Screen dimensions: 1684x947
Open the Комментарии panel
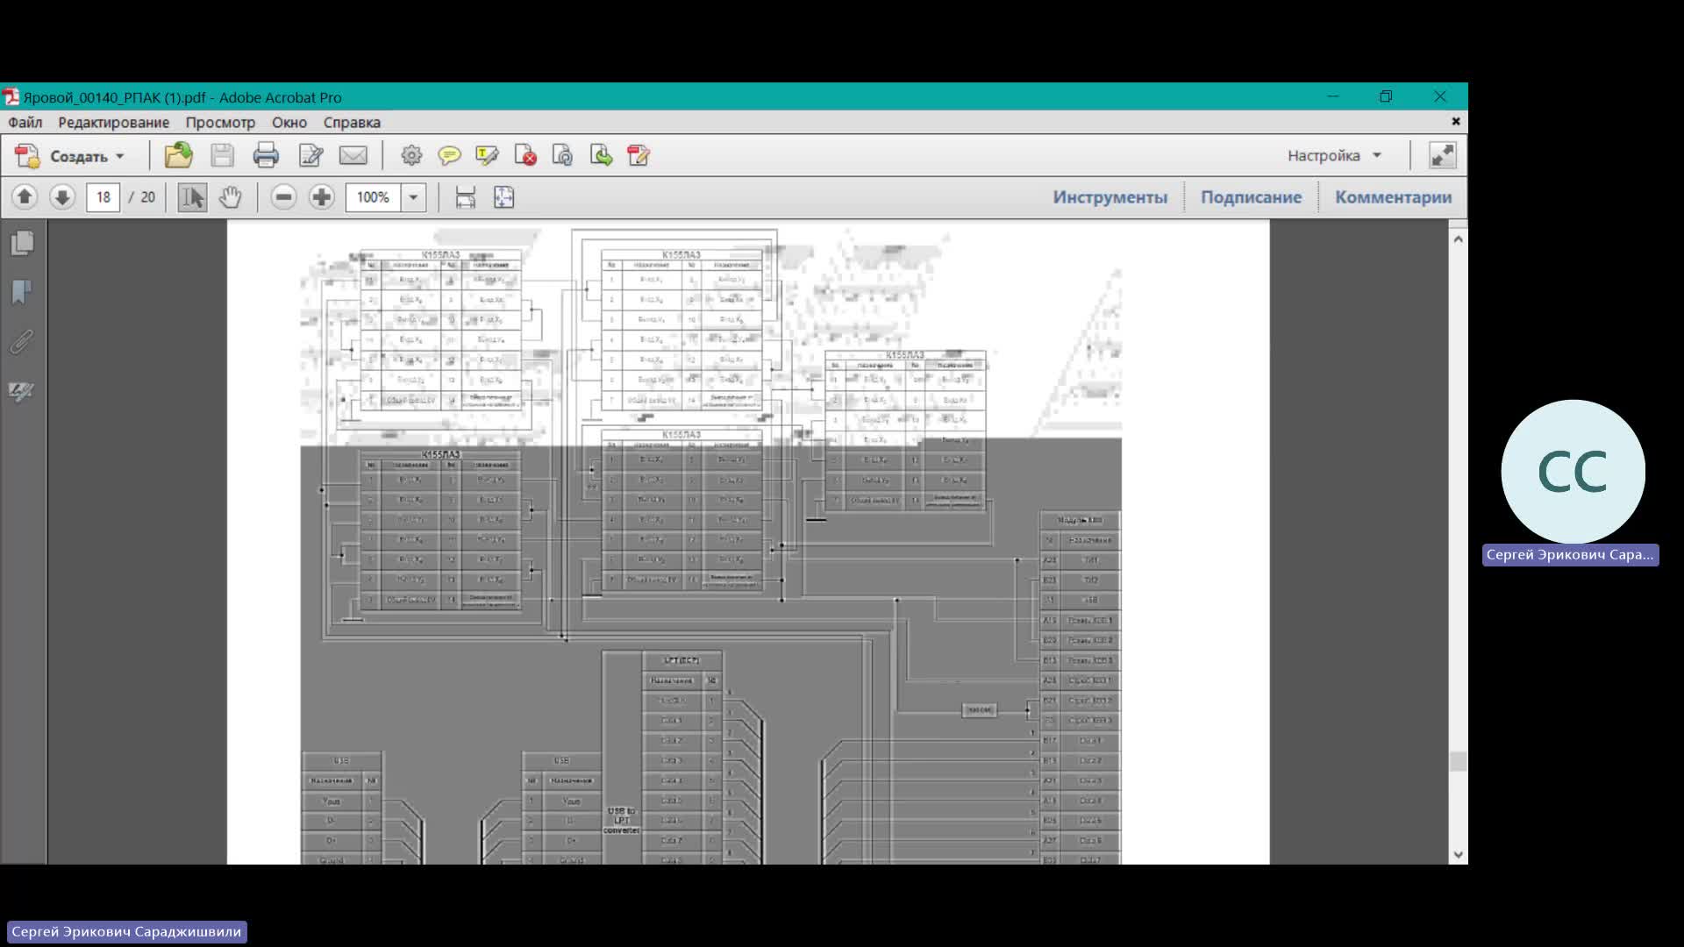coord(1393,197)
